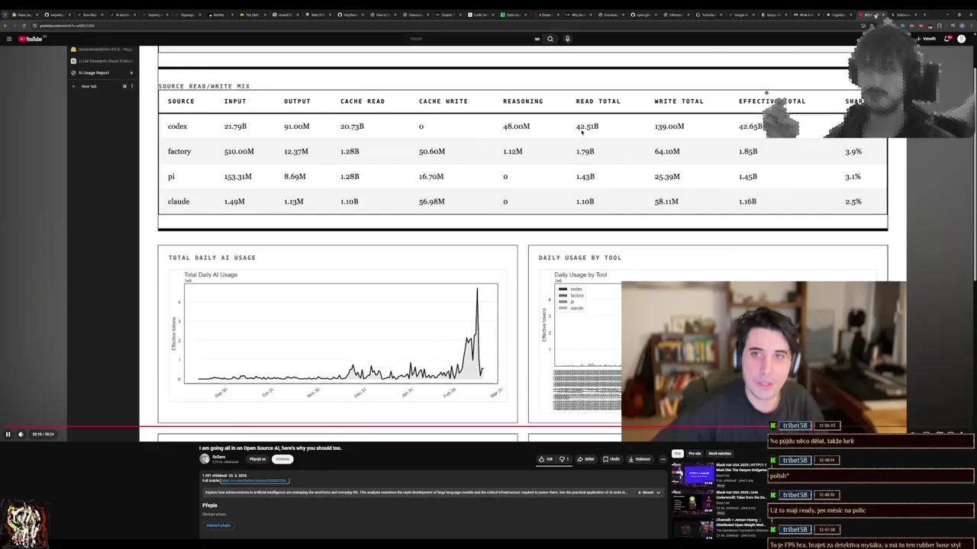Open the YouTube hamburger menu
Viewport: 977px width, 549px height.
tap(9, 39)
